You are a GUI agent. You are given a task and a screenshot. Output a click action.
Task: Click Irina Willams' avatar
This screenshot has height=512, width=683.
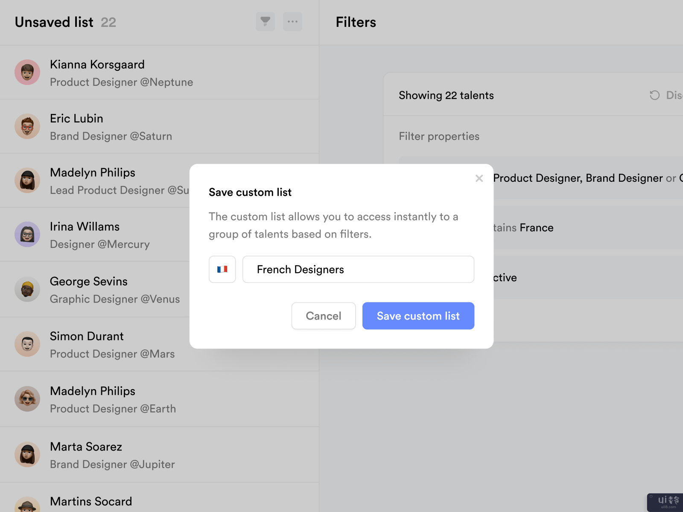click(x=27, y=234)
